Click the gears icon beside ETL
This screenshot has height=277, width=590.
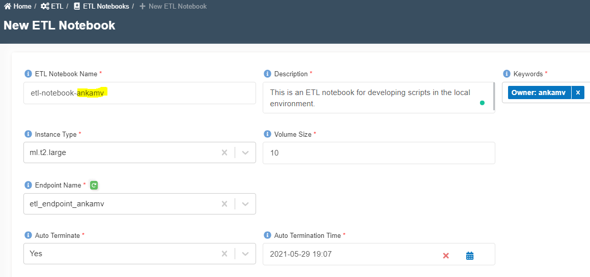(x=45, y=7)
